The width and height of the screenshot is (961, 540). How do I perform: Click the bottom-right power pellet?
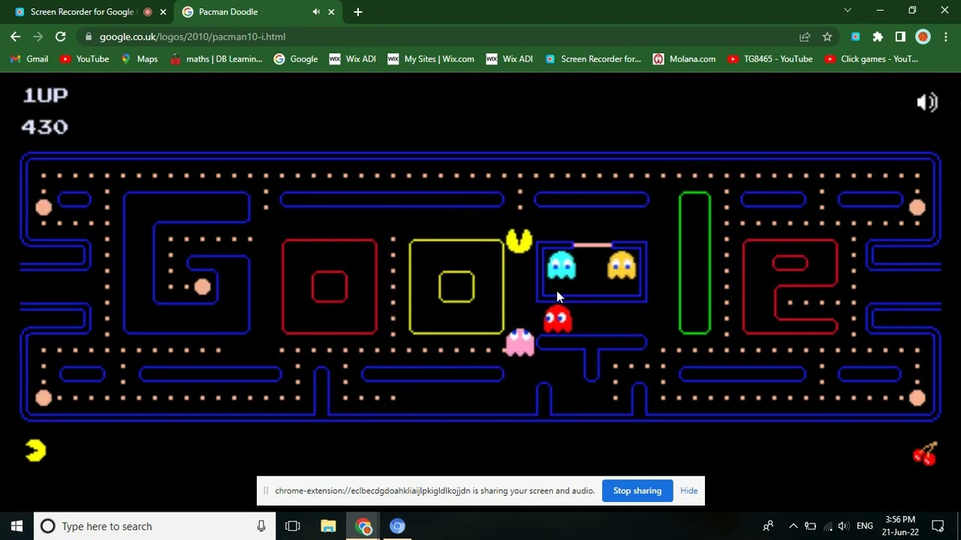[917, 398]
